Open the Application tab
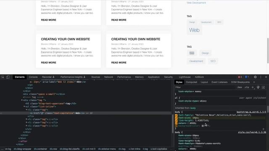 [154, 77]
